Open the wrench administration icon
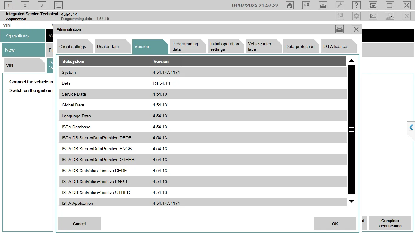Viewport: 415px width, 233px height. click(x=340, y=5)
